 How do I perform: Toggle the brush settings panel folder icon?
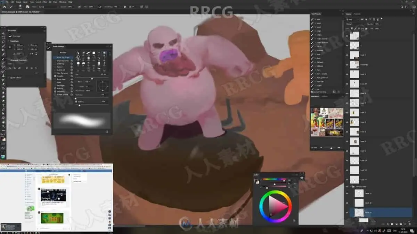click(27, 7)
